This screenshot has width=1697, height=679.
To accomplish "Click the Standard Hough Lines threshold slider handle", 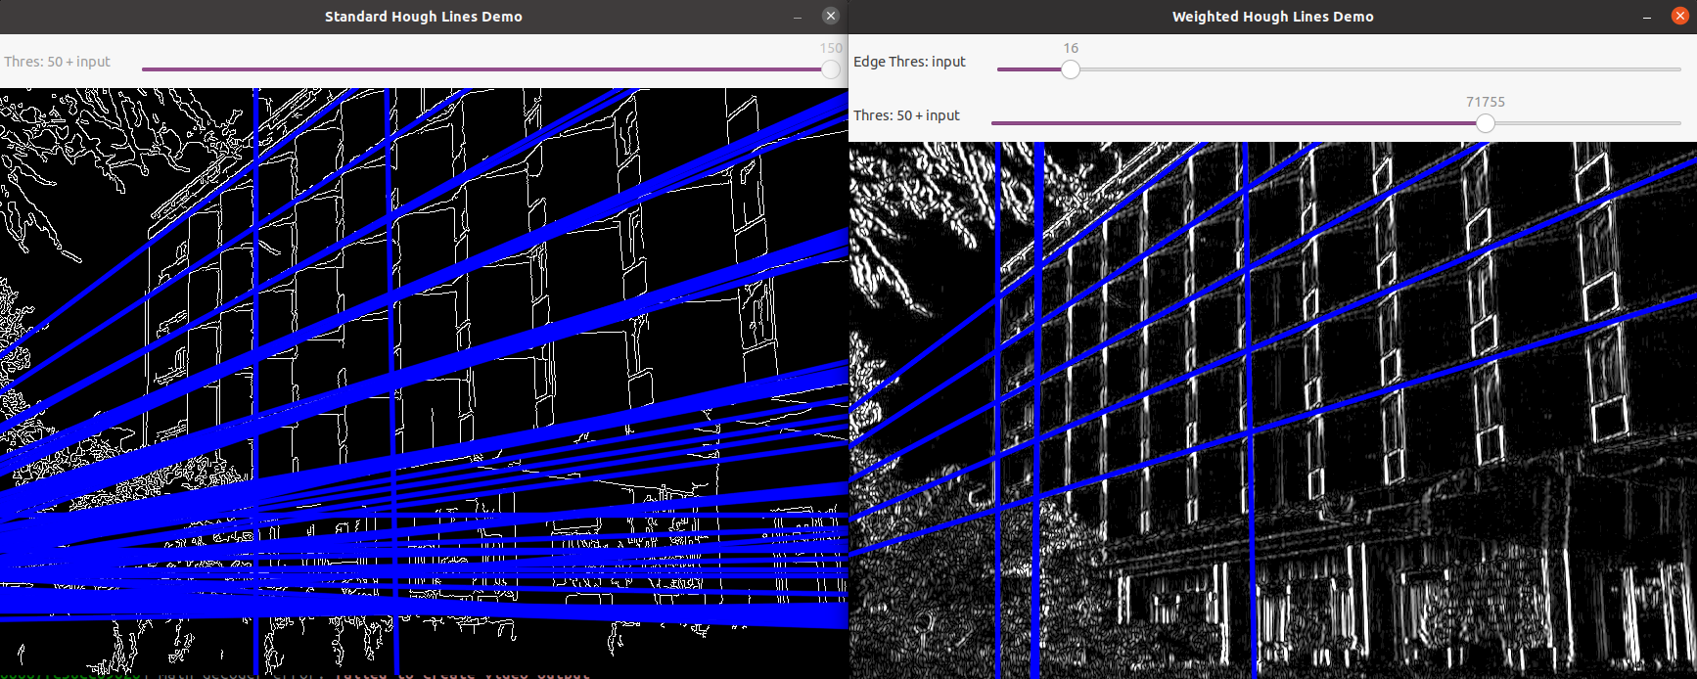I will (x=831, y=69).
